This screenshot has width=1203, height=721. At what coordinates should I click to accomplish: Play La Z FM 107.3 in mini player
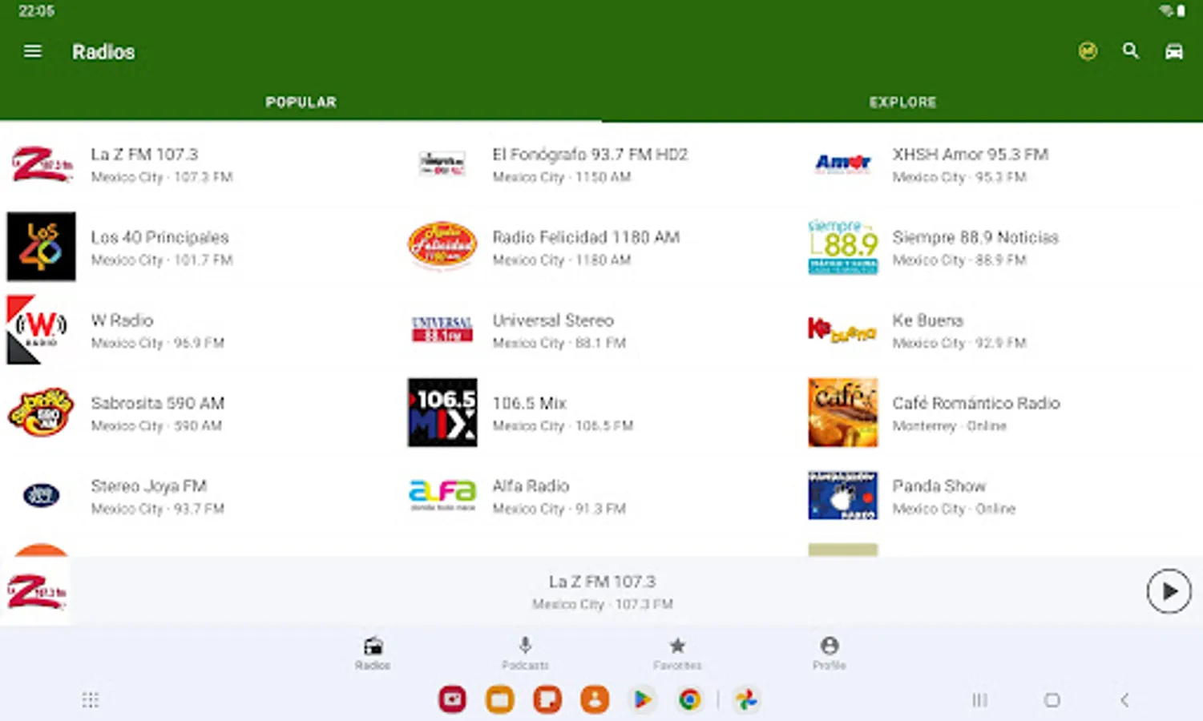point(1169,591)
